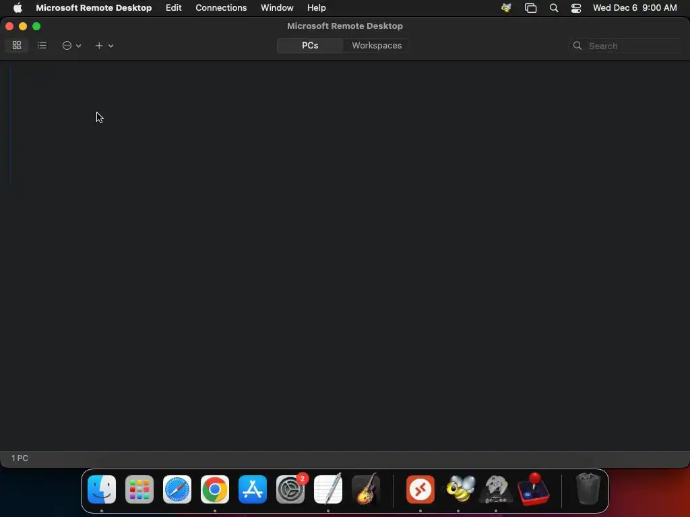Open TextEdit from the Dock
690x517 pixels.
point(328,489)
